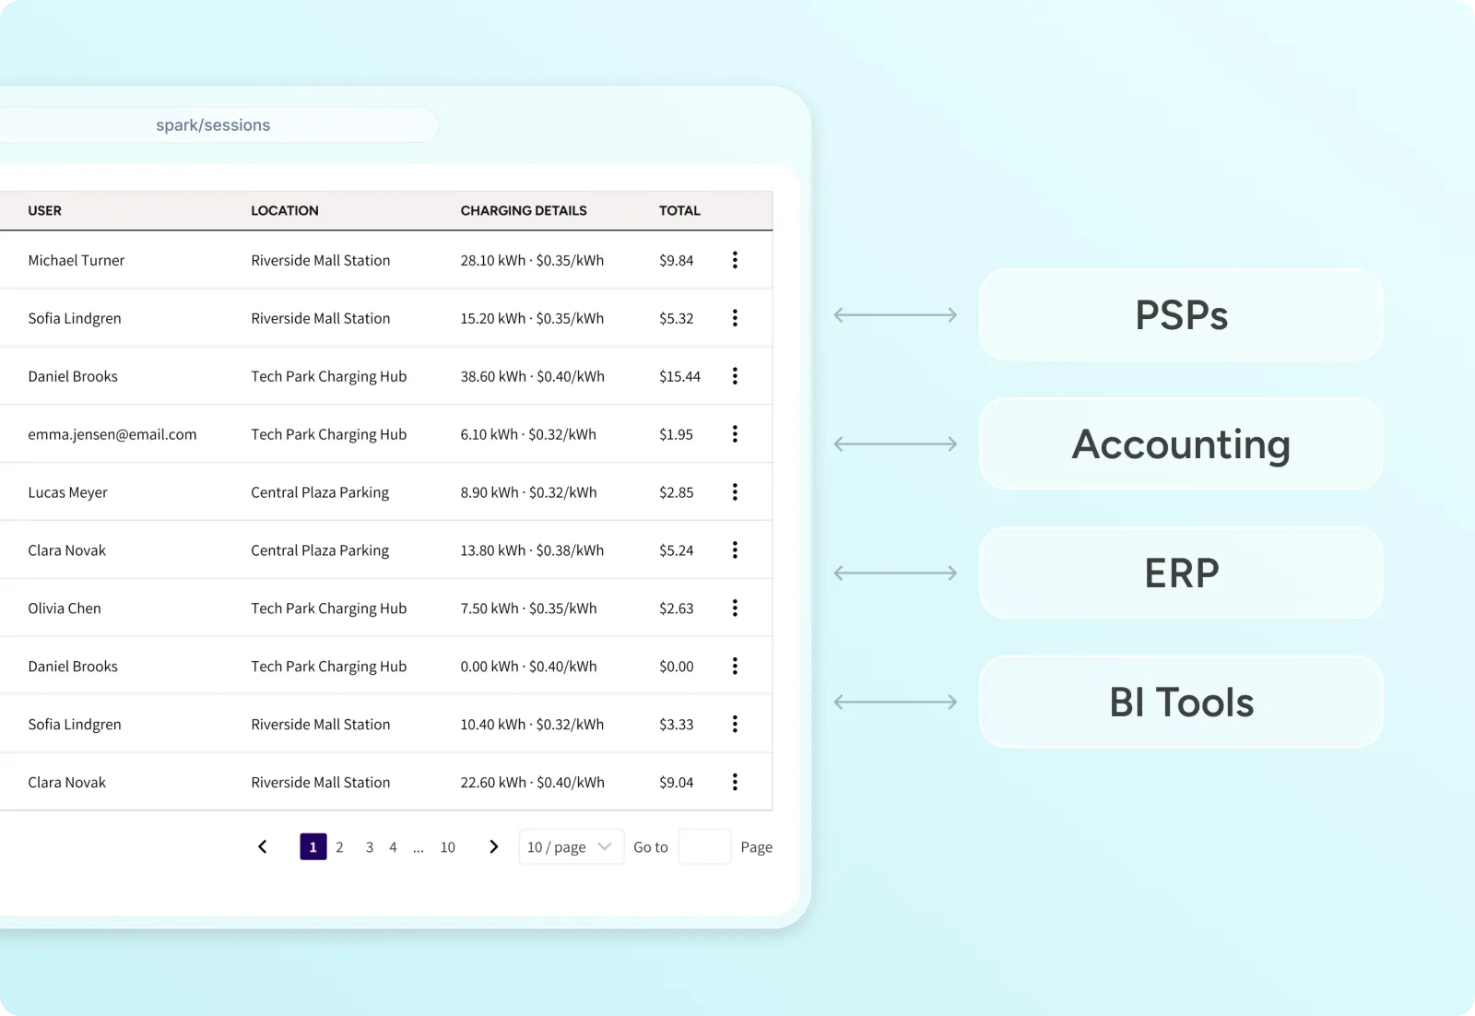Open row actions for the $0.00 session
Image resolution: width=1475 pixels, height=1016 pixels.
[735, 667]
